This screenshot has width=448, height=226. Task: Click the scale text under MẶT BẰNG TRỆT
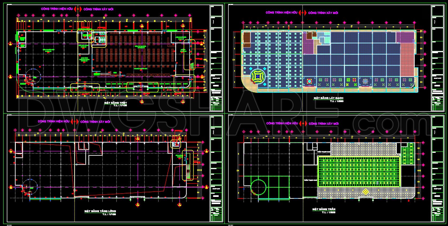point(120,106)
